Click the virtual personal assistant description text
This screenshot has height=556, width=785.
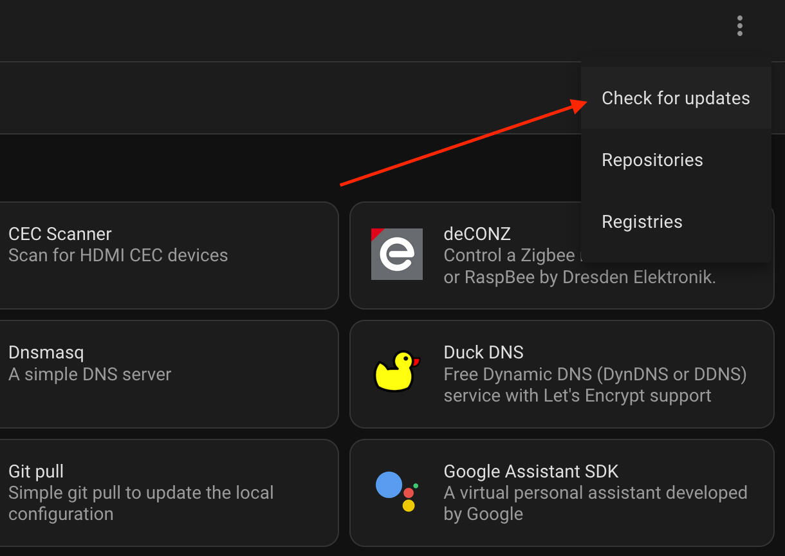tap(595, 493)
